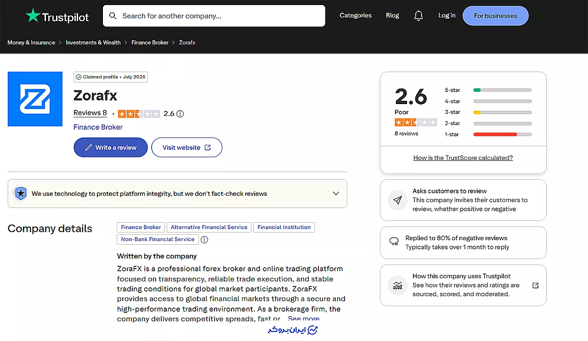The image size is (588, 341).
Task: Click the claimed profile checkmark badge
Action: pyautogui.click(x=111, y=77)
